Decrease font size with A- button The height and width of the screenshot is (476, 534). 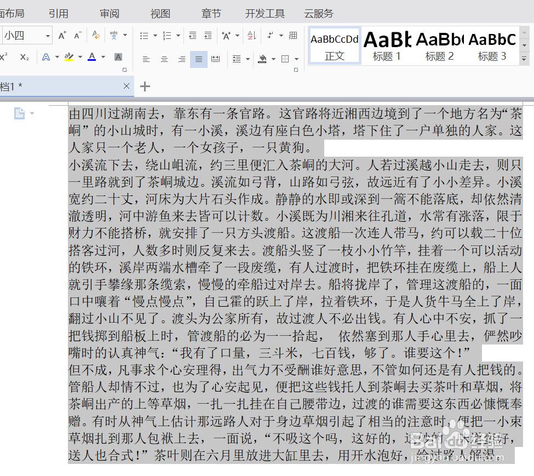point(78,36)
